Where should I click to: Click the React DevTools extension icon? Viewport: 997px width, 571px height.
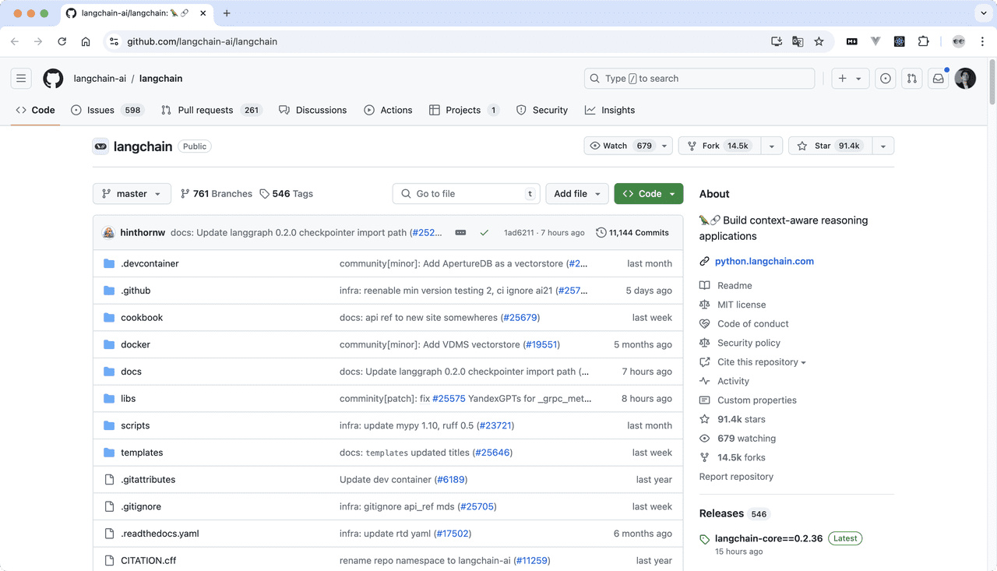click(900, 41)
